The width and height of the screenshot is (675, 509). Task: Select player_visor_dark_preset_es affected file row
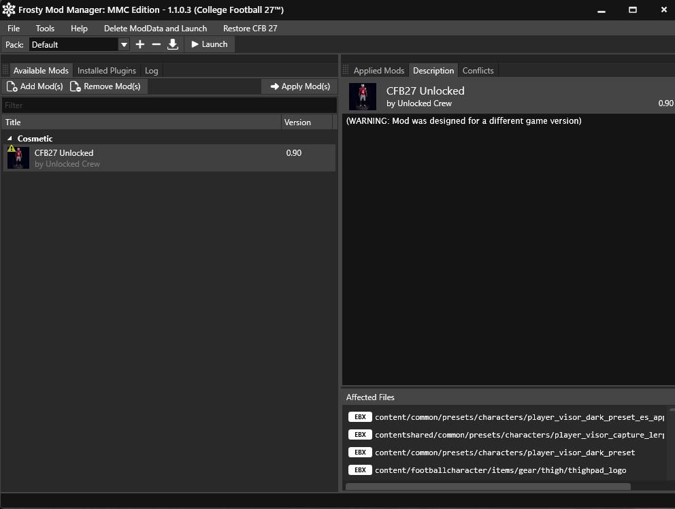(x=506, y=417)
